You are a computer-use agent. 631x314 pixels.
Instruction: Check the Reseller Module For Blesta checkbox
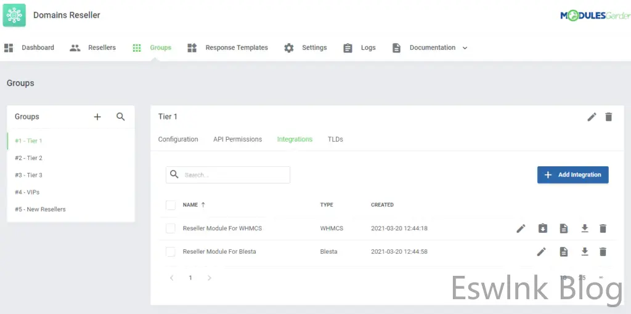click(171, 251)
